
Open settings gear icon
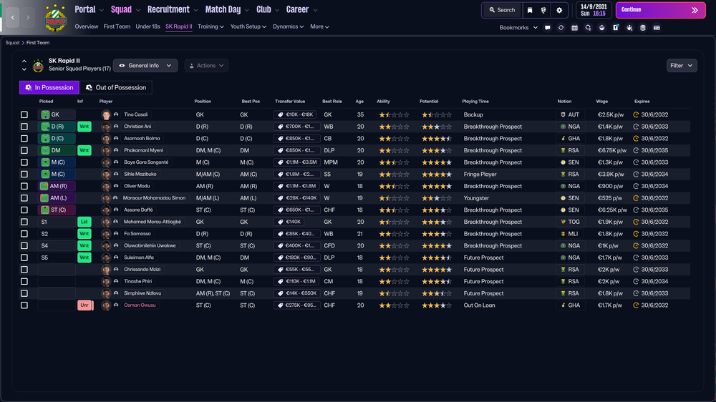point(559,10)
